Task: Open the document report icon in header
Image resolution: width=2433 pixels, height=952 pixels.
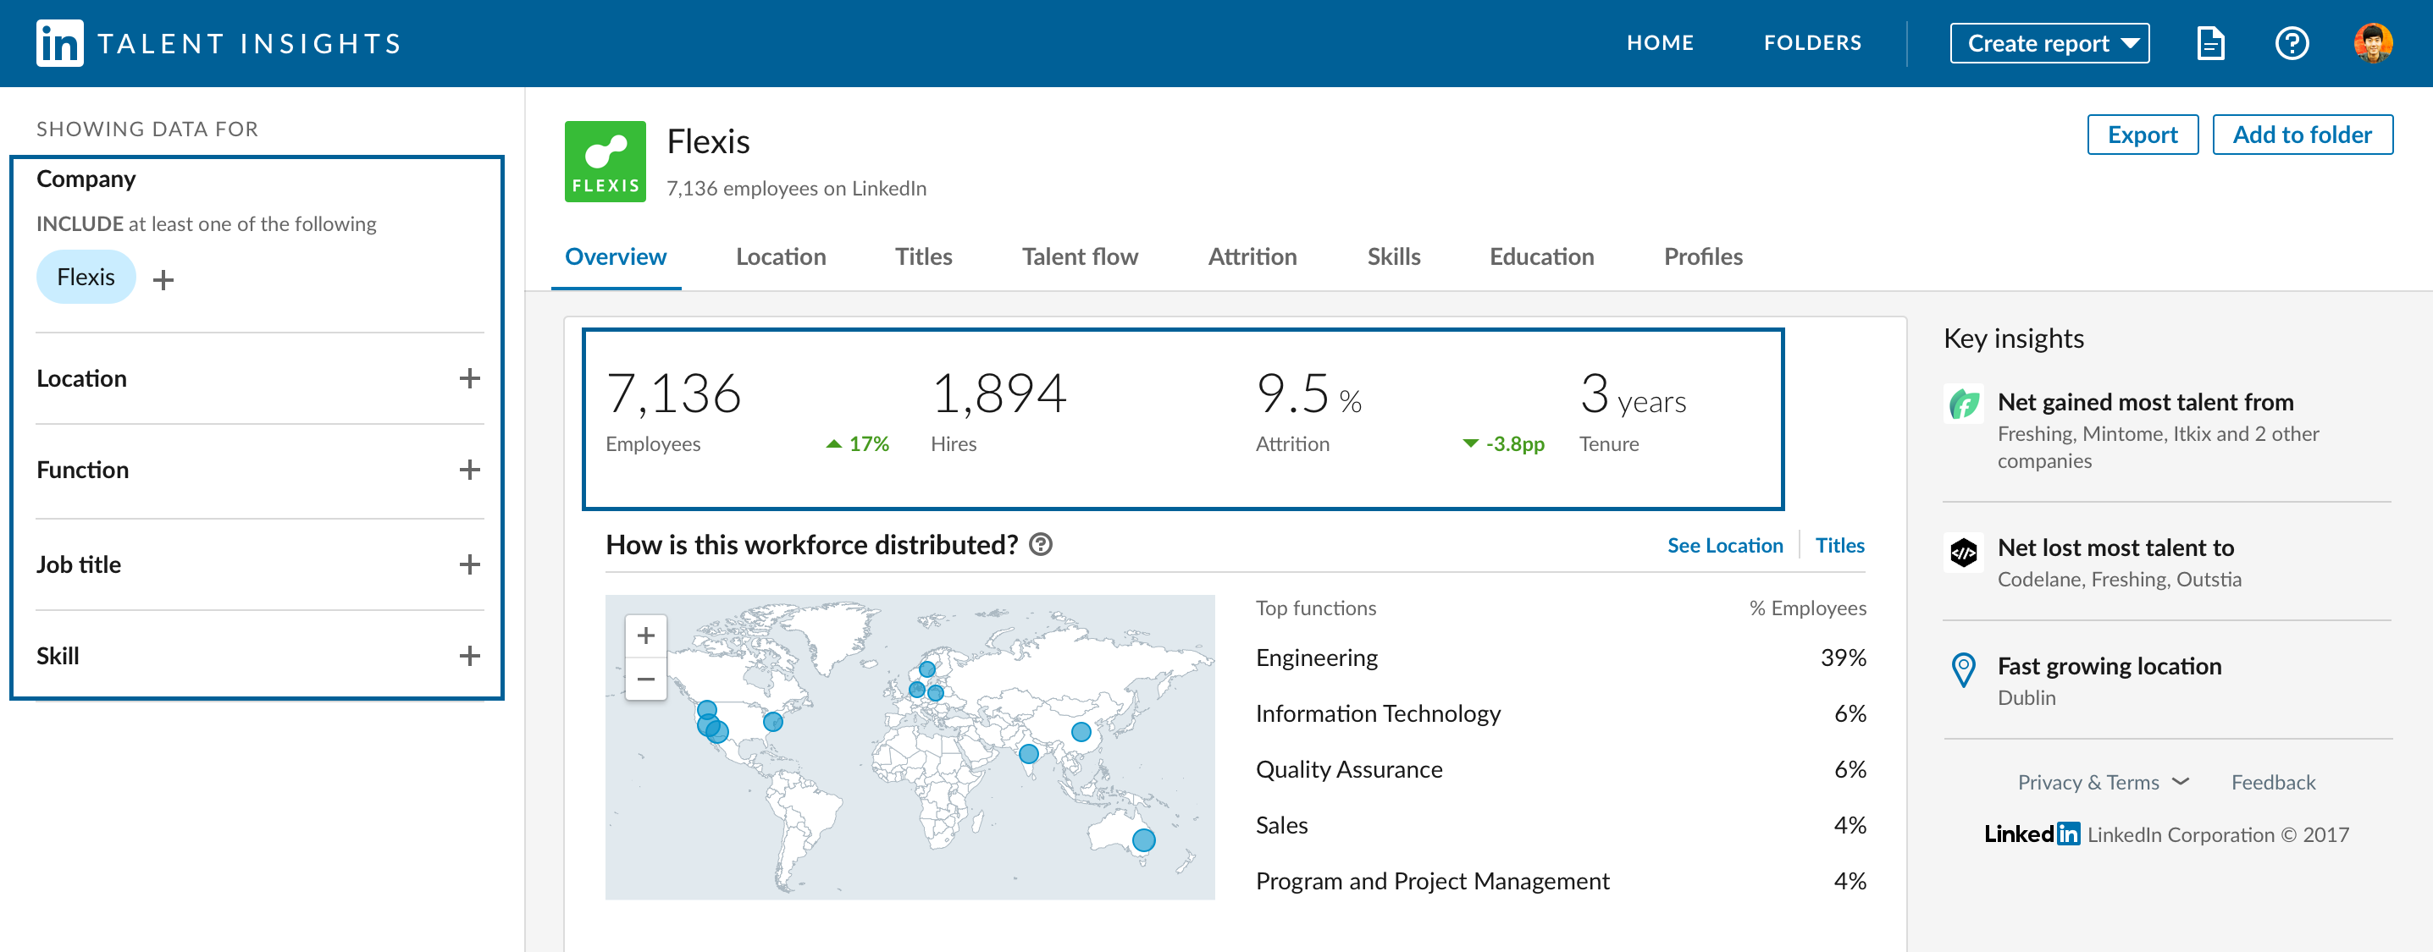Action: click(2210, 43)
